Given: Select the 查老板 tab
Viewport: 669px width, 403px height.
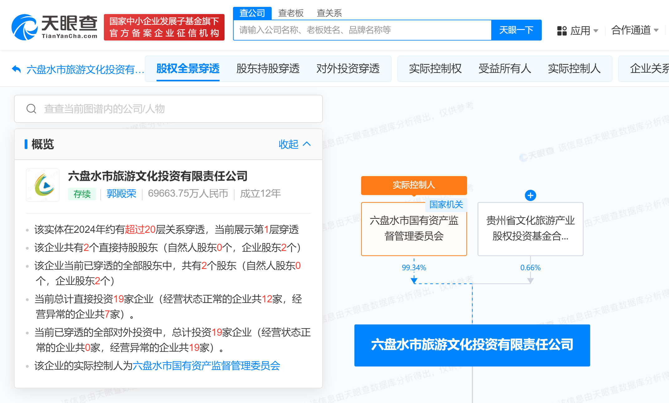Looking at the screenshot, I should pyautogui.click(x=291, y=13).
